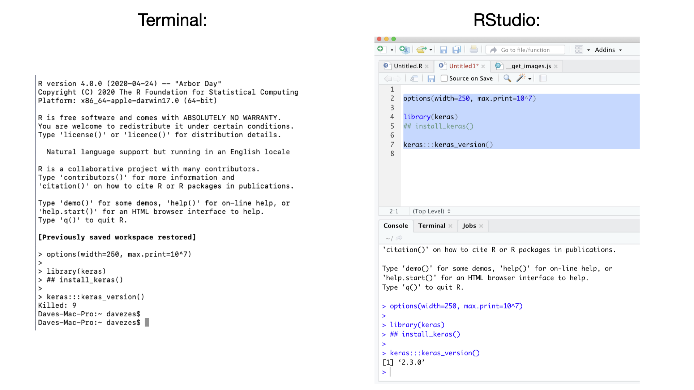Print the current source file

click(x=474, y=49)
